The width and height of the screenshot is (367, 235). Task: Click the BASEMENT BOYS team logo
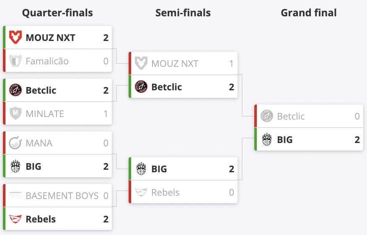point(16,196)
